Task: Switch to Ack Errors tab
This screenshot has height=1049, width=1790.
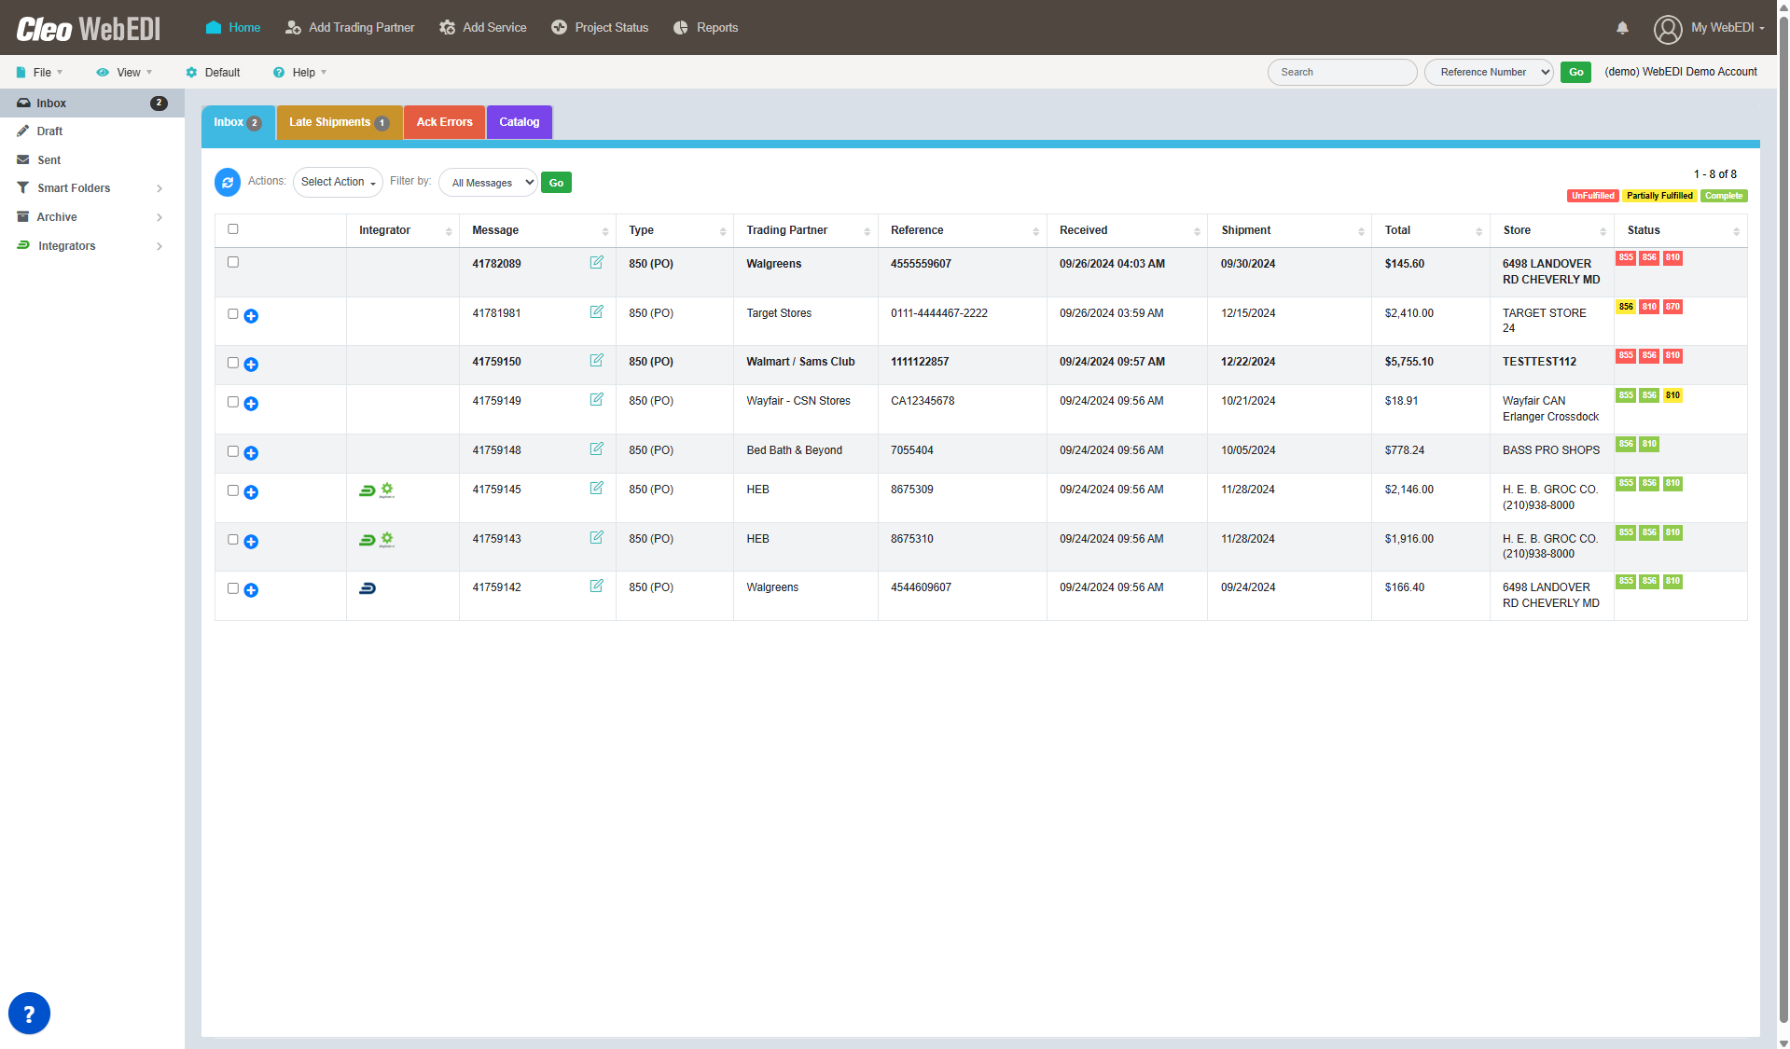Action: (x=444, y=122)
